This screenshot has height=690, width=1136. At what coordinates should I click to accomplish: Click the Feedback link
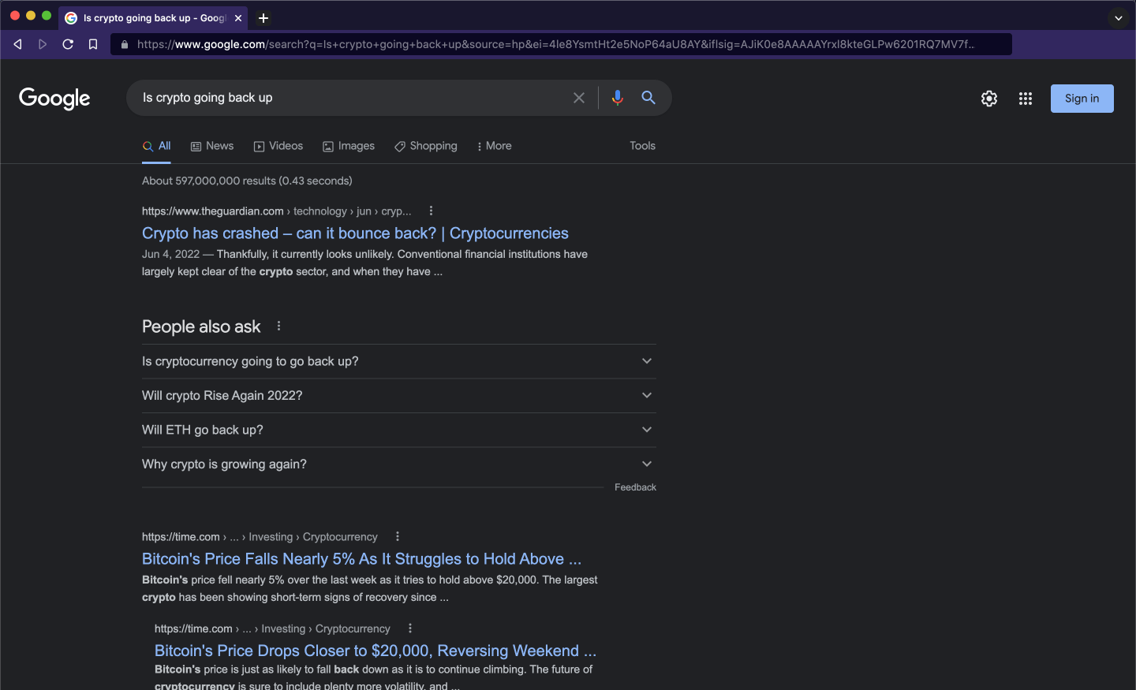[x=635, y=487]
